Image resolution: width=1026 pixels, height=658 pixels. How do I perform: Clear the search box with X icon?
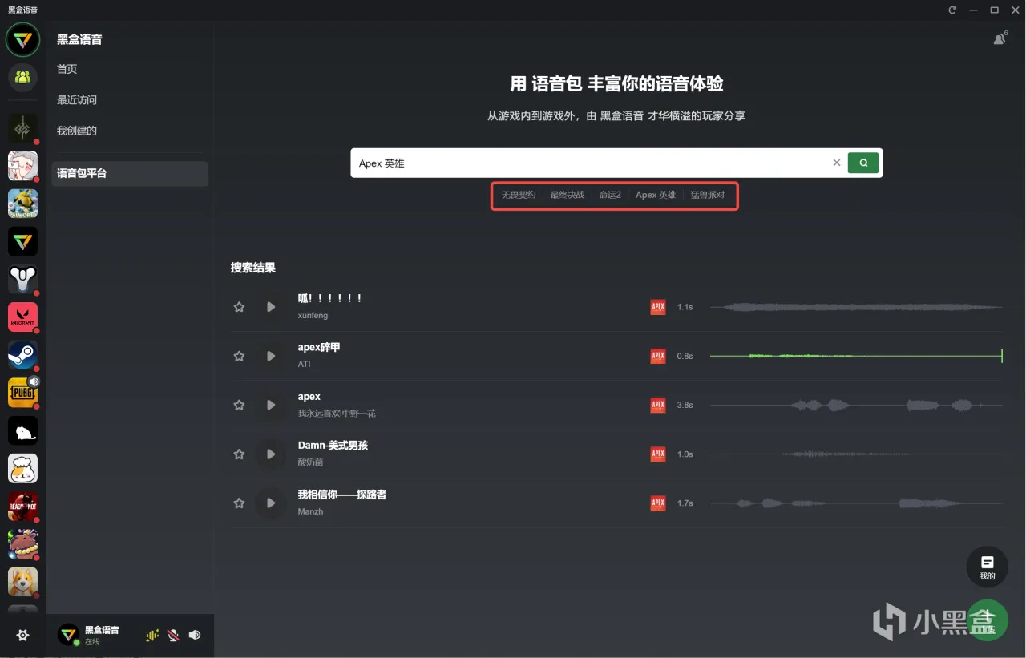click(x=837, y=163)
